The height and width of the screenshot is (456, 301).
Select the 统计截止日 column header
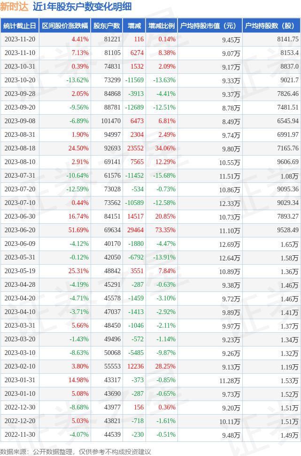coord(20,25)
